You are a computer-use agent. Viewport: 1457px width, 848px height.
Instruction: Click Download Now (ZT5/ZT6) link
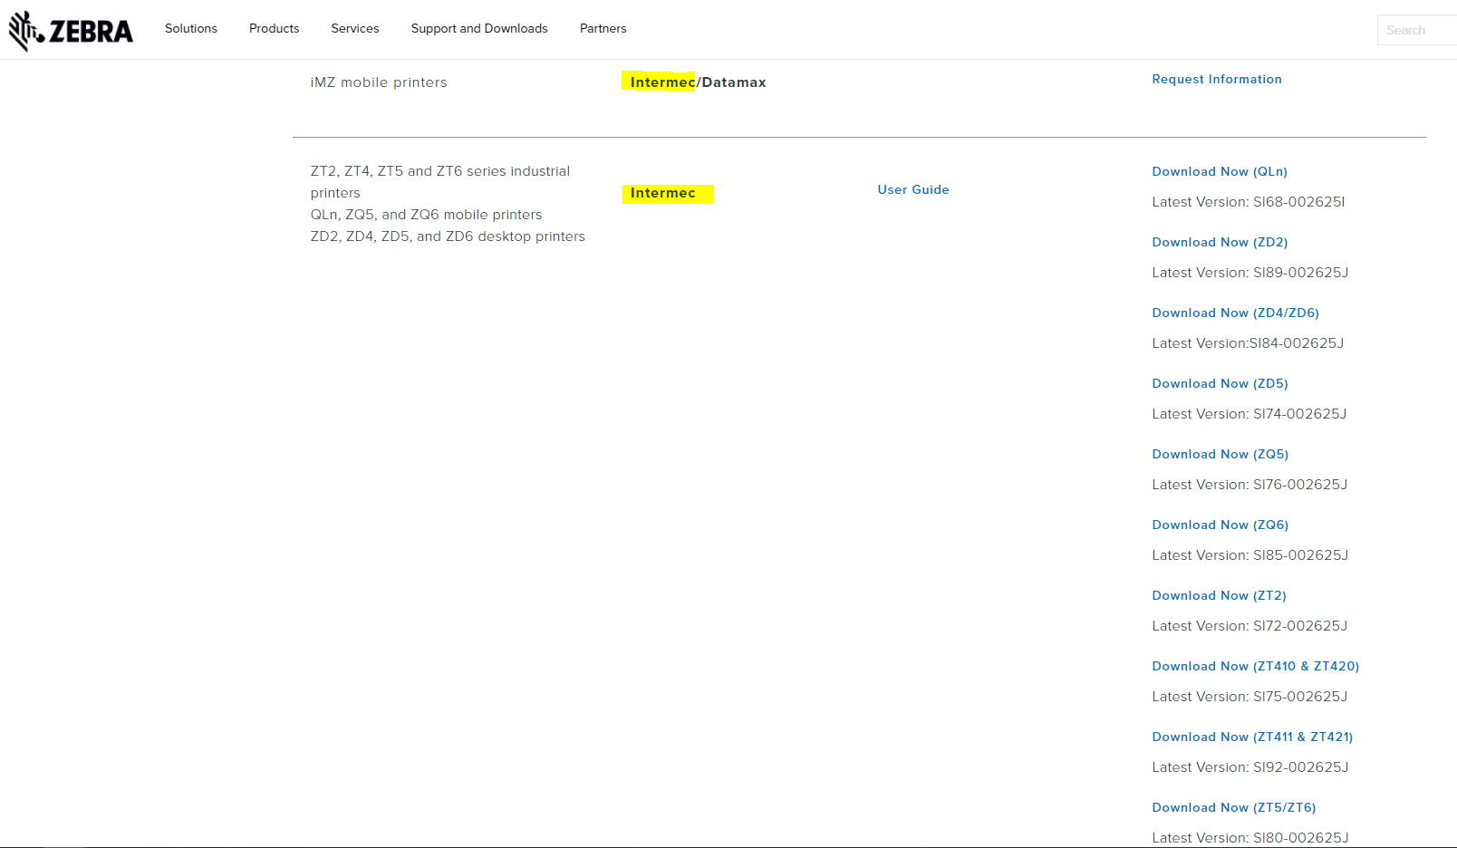point(1233,808)
